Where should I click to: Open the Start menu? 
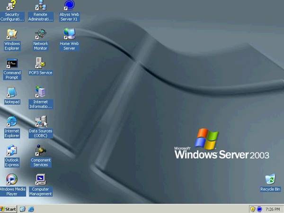coord(9,209)
